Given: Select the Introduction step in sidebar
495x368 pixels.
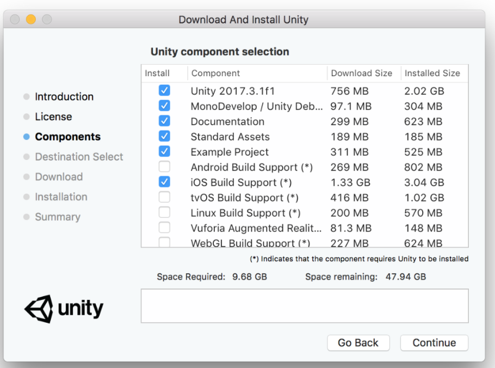Looking at the screenshot, I should pyautogui.click(x=64, y=96).
